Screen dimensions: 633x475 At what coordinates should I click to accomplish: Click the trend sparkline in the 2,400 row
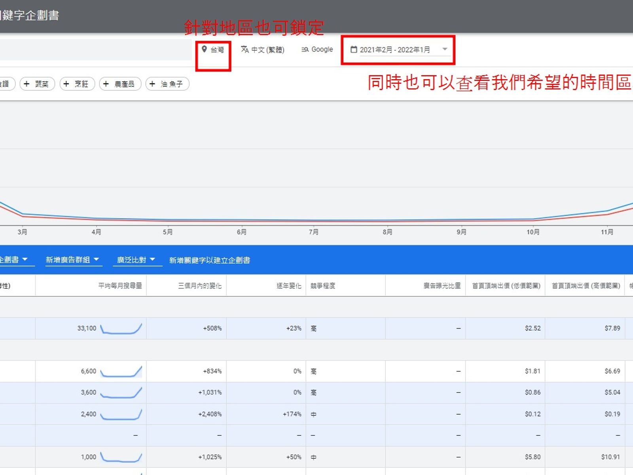pyautogui.click(x=121, y=414)
